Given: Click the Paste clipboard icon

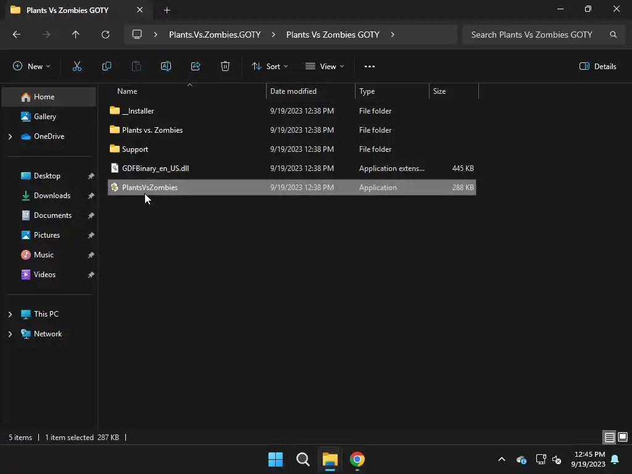Looking at the screenshot, I should coord(136,67).
